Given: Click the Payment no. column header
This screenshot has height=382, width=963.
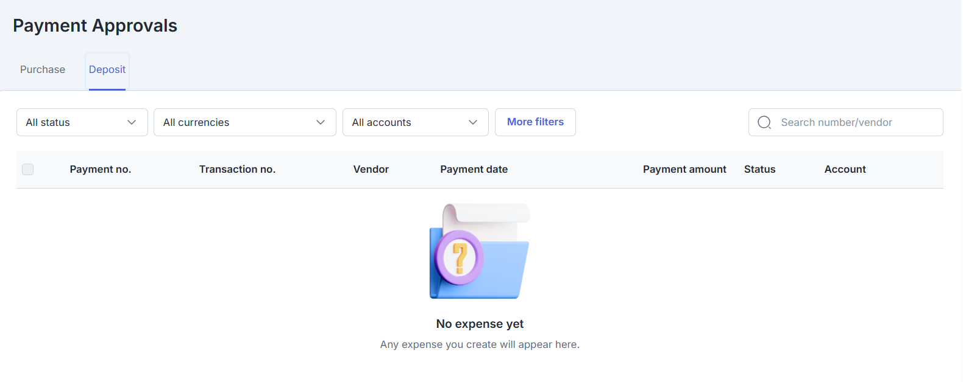Looking at the screenshot, I should tap(101, 169).
